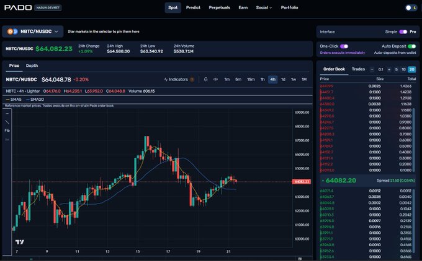Click the PADO logo
Image resolution: width=422 pixels, height=261 pixels.
point(18,7)
